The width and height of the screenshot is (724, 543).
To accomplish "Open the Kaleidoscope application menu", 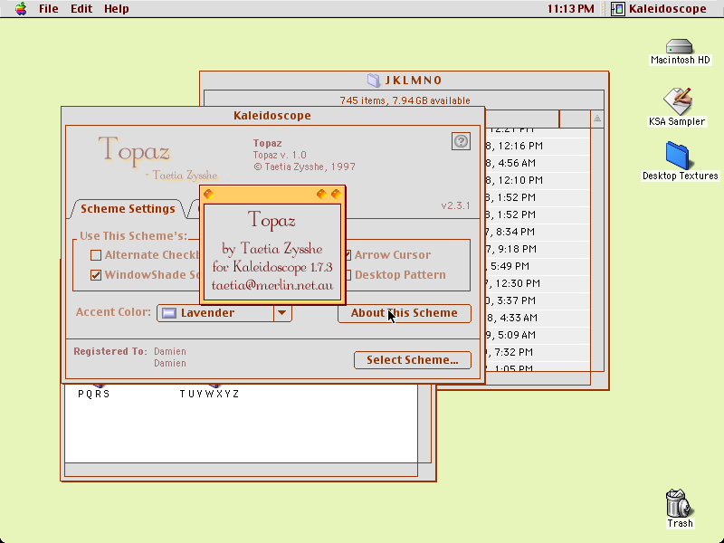I will tap(659, 9).
